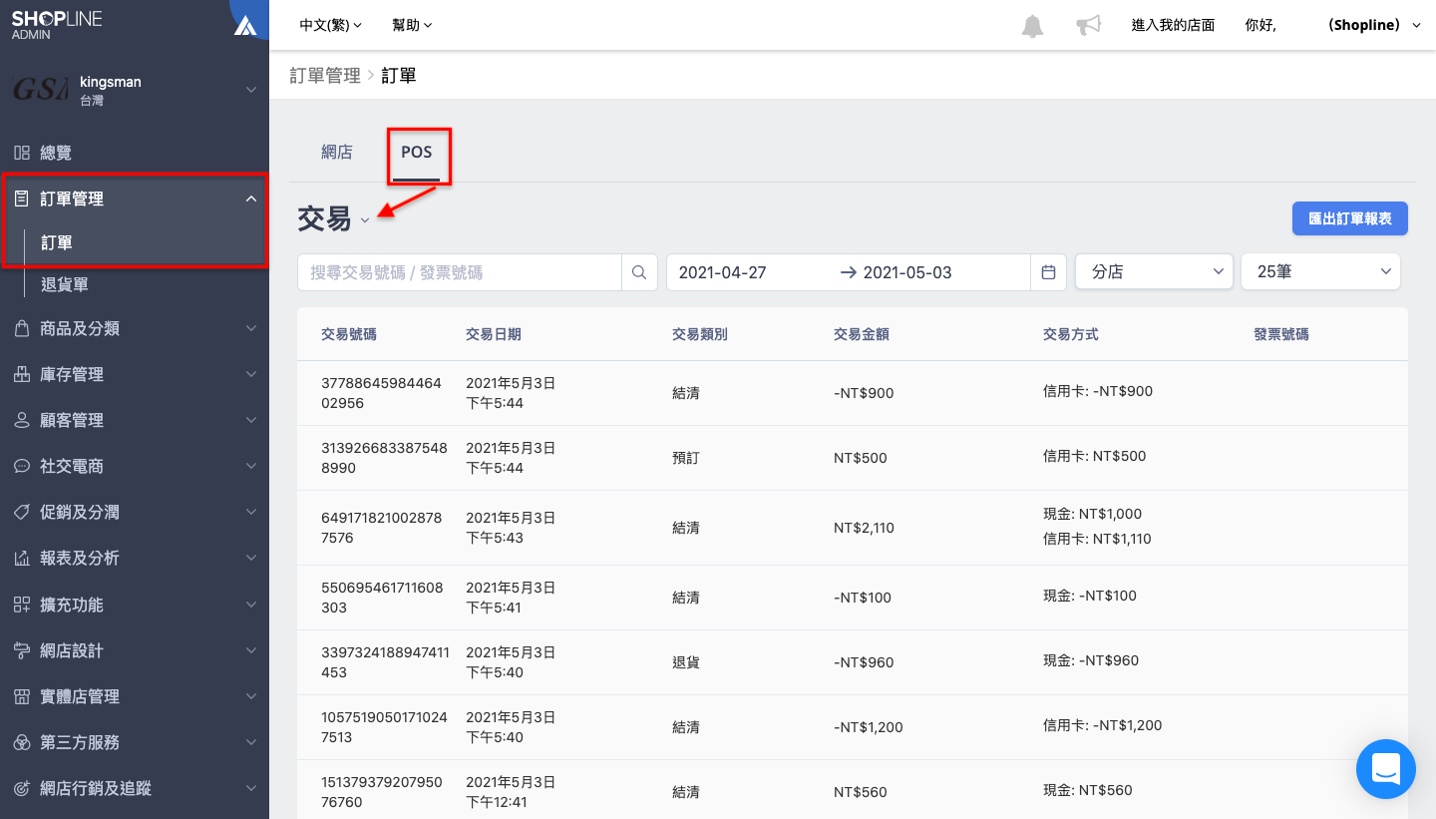Open 總覽 dashboard in sidebar
This screenshot has width=1436, height=819.
coord(56,153)
